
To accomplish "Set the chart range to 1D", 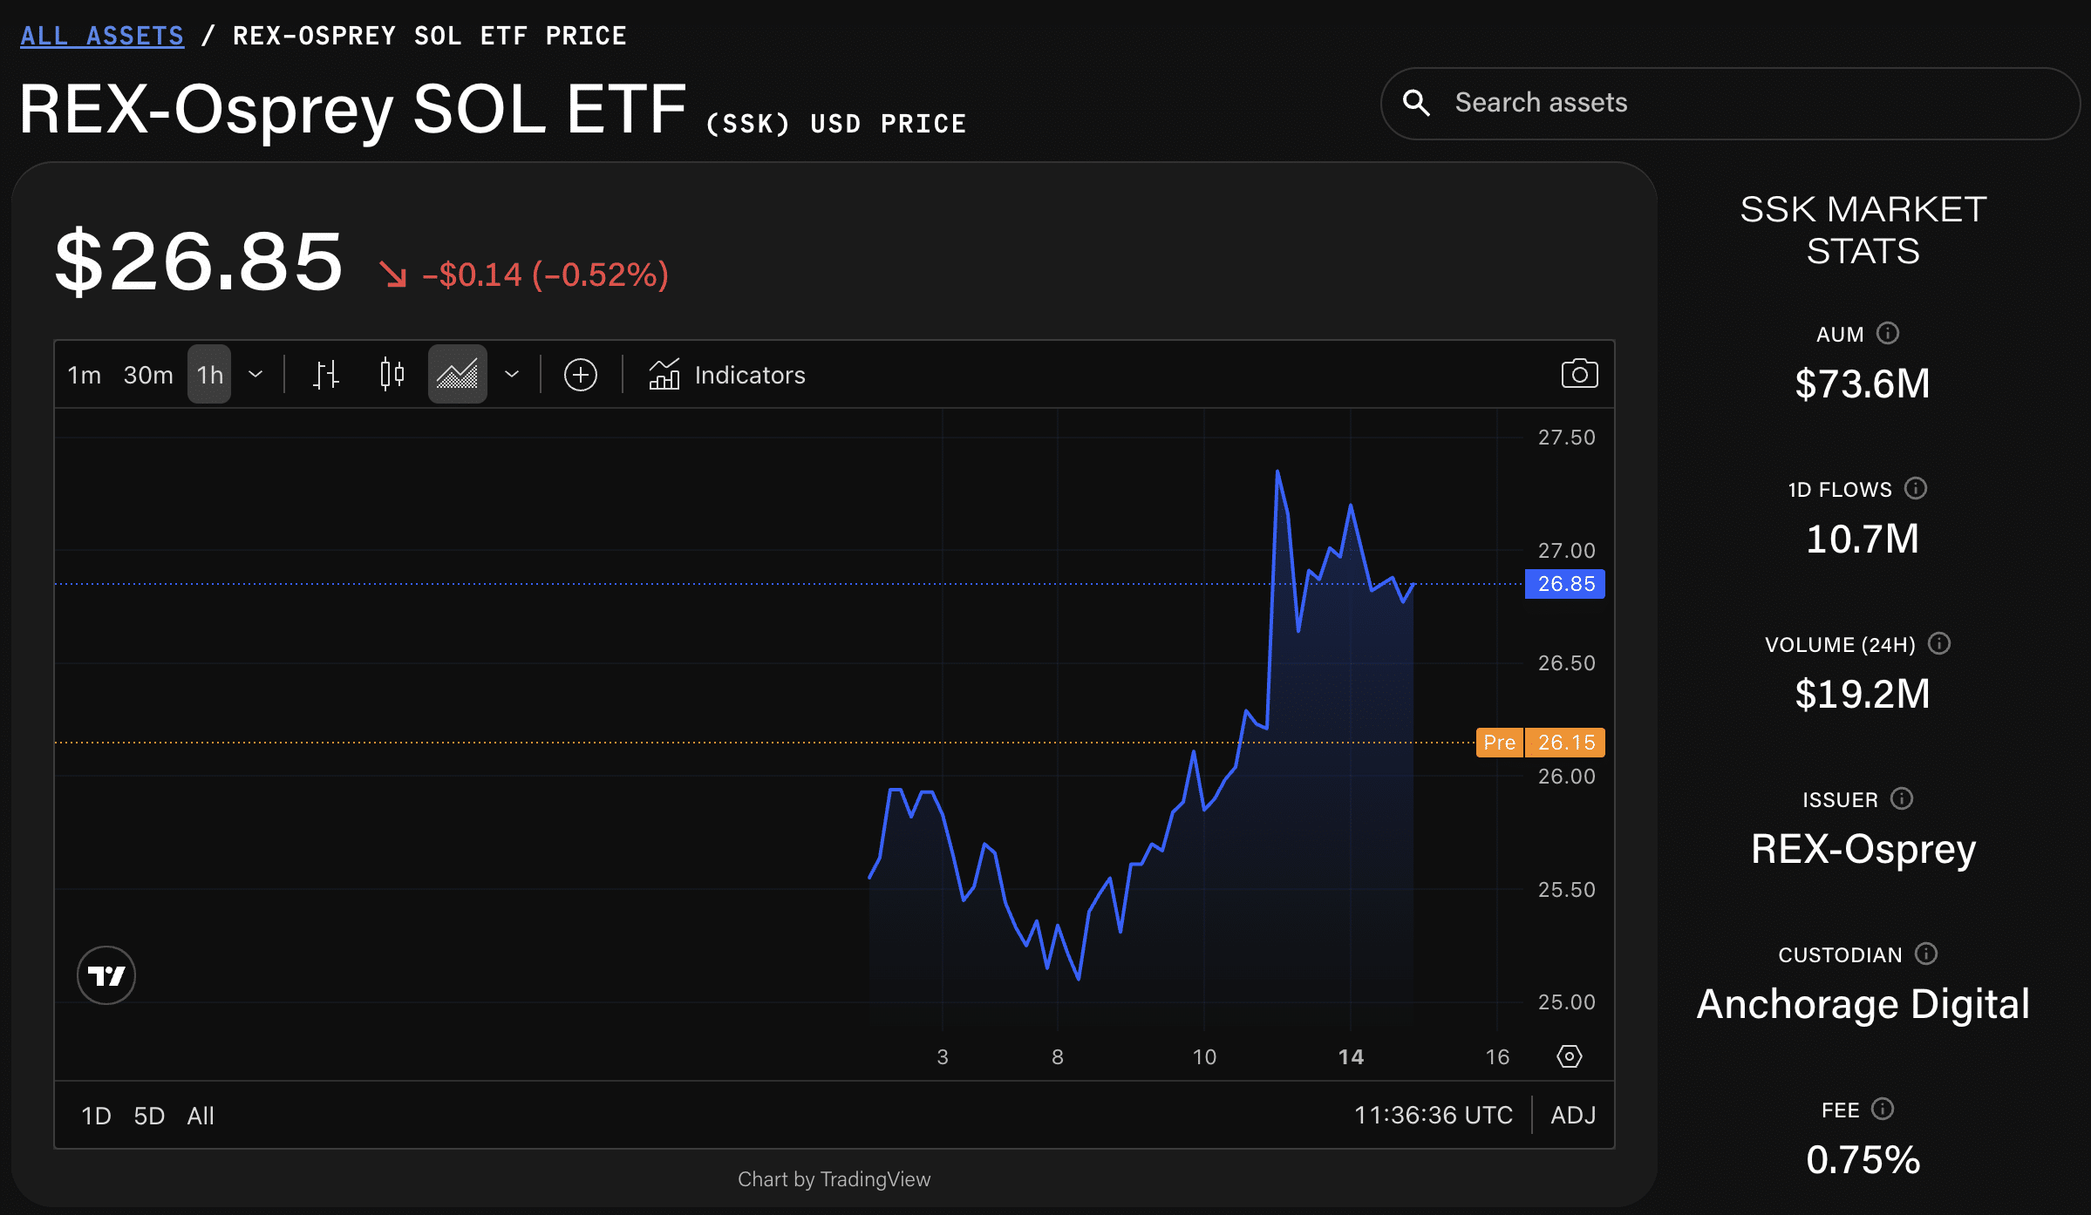I will click(x=96, y=1116).
